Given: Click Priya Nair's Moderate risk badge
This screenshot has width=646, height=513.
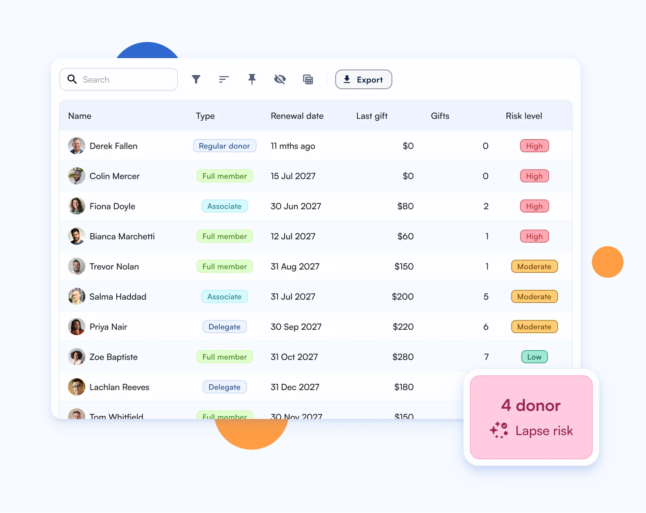Looking at the screenshot, I should [x=534, y=327].
